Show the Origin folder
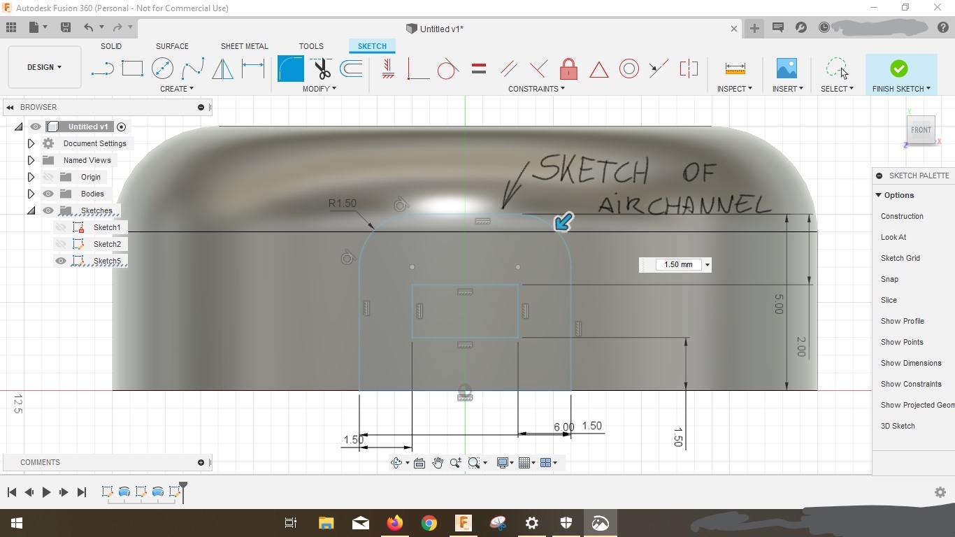Viewport: 955px width, 537px height. click(x=48, y=177)
